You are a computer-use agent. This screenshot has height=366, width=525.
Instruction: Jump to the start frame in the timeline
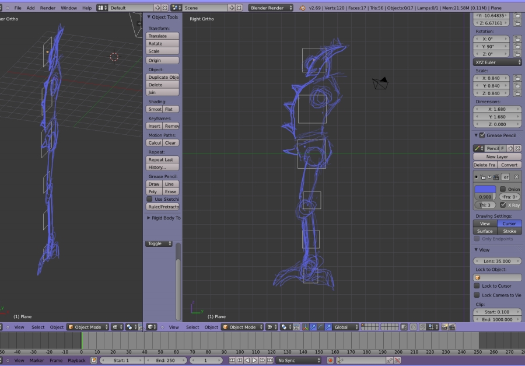coord(232,361)
